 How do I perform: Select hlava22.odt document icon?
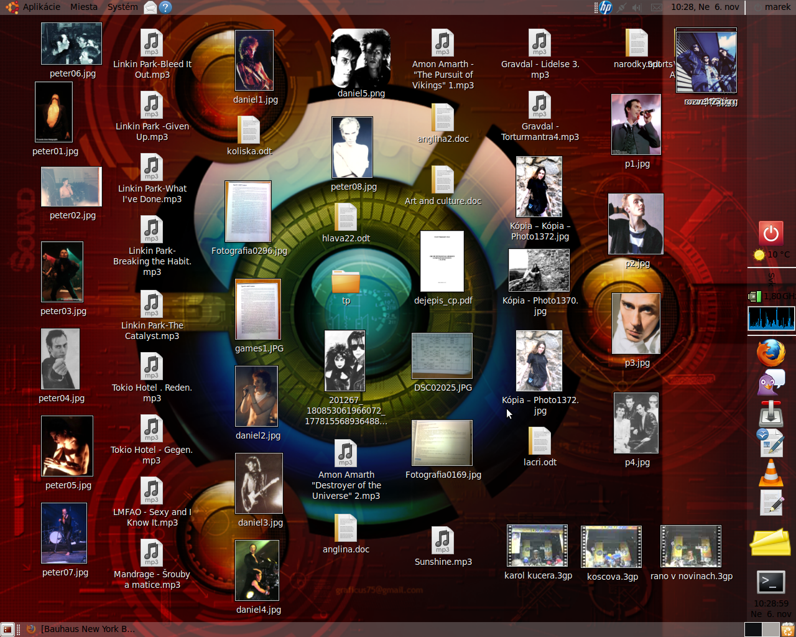point(346,217)
